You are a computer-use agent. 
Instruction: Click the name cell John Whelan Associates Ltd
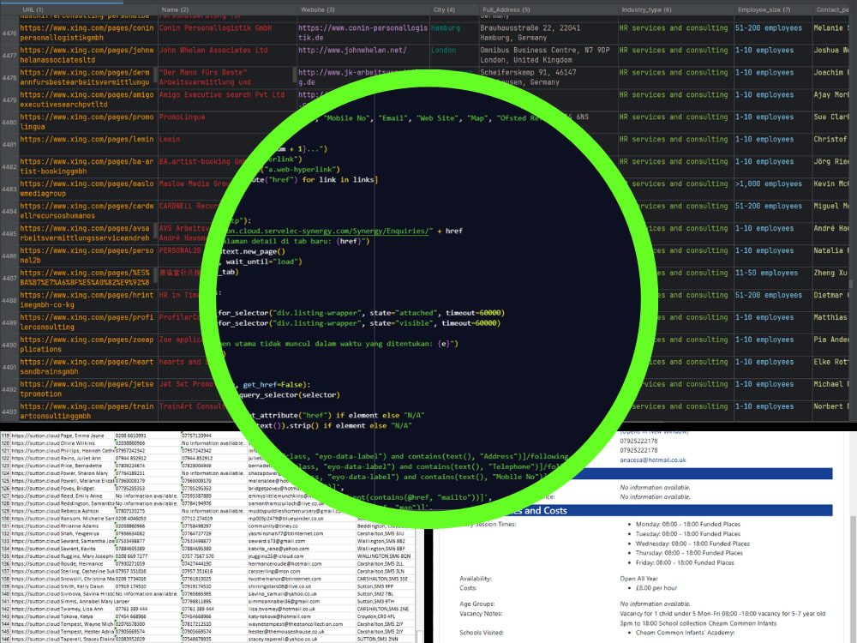[213, 51]
